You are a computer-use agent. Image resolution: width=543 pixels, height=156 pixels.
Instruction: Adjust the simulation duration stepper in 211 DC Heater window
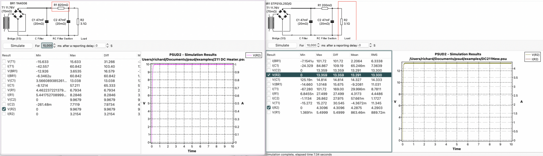pyautogui.click(x=55, y=46)
